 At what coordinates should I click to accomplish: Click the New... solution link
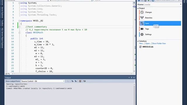coord(141,43)
